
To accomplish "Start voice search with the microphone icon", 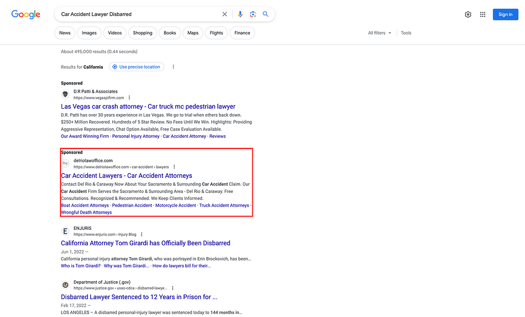I will click(x=240, y=14).
